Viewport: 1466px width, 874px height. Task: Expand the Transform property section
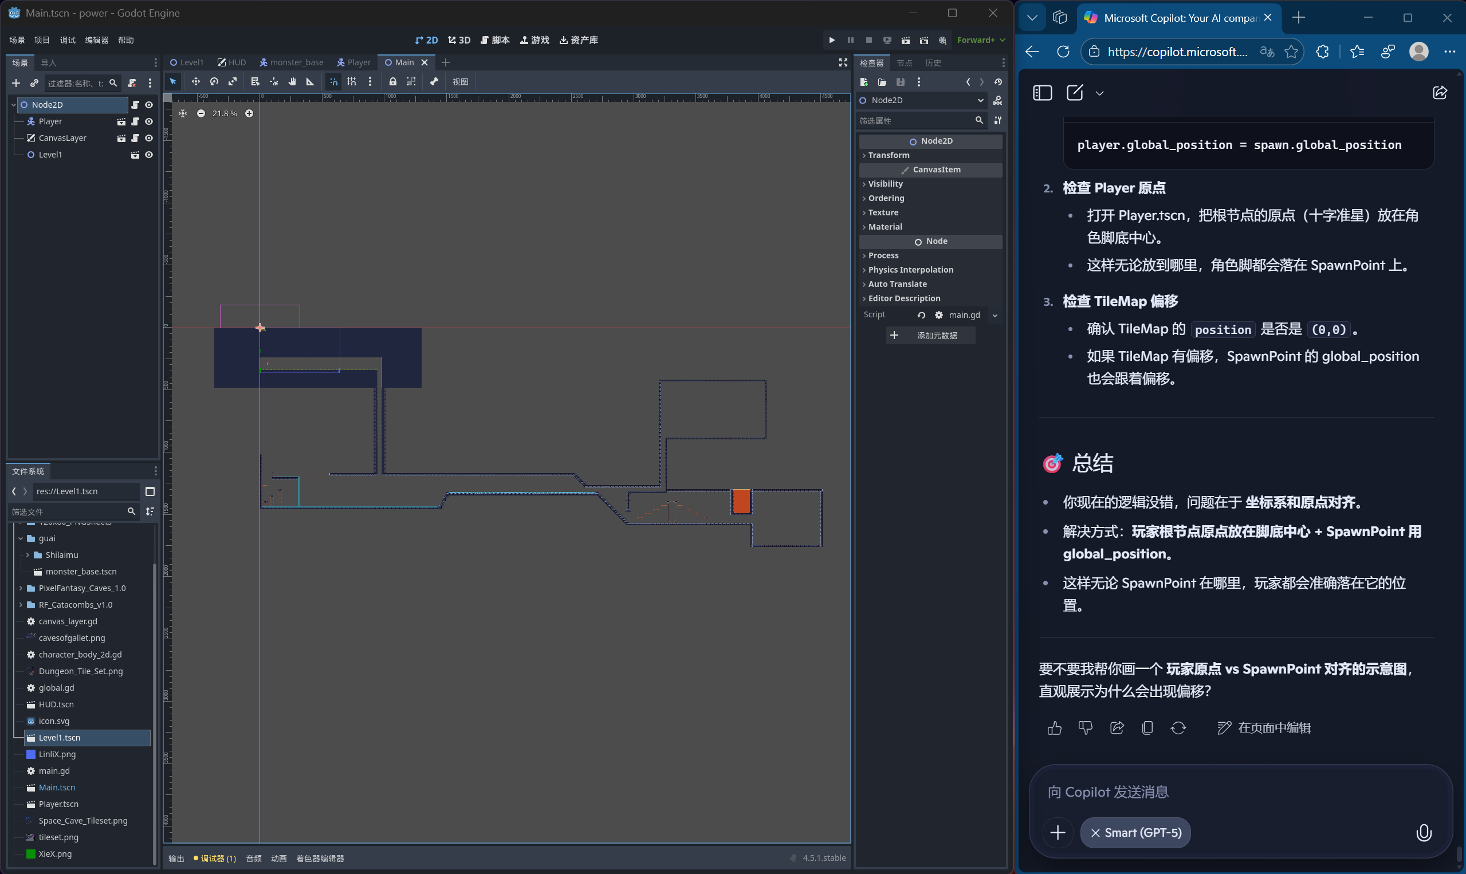coord(888,155)
